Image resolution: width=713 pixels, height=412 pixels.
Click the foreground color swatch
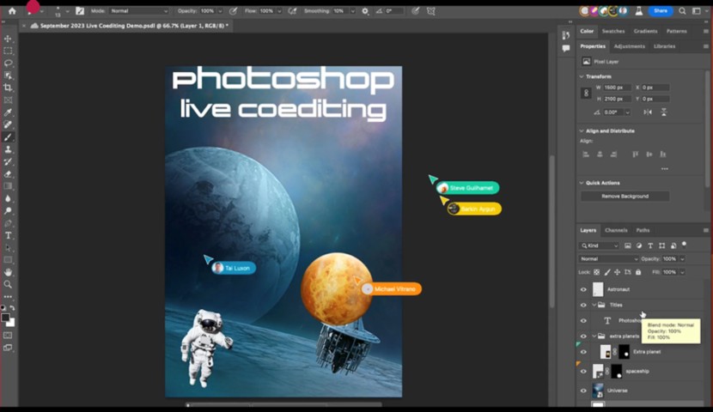tap(5, 317)
